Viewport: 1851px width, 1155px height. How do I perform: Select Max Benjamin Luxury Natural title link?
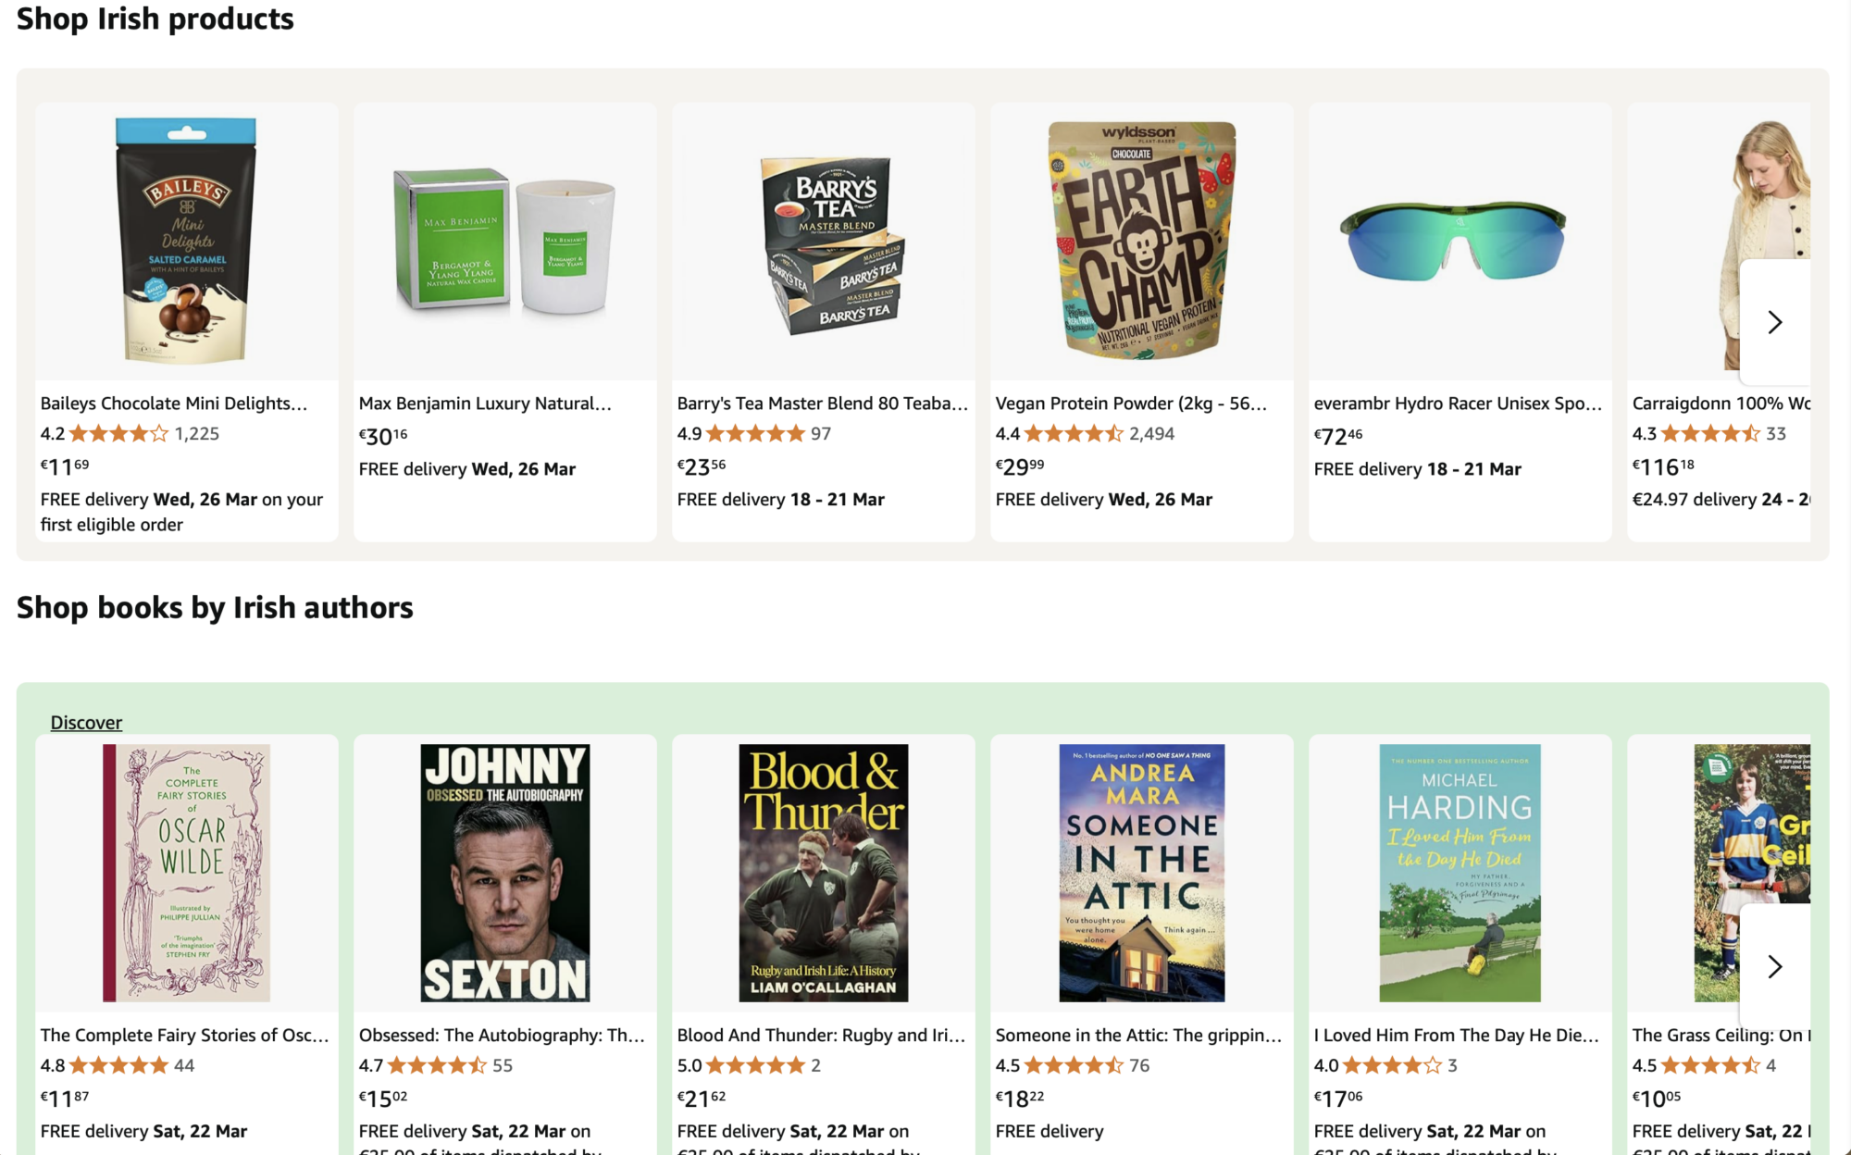(x=485, y=404)
